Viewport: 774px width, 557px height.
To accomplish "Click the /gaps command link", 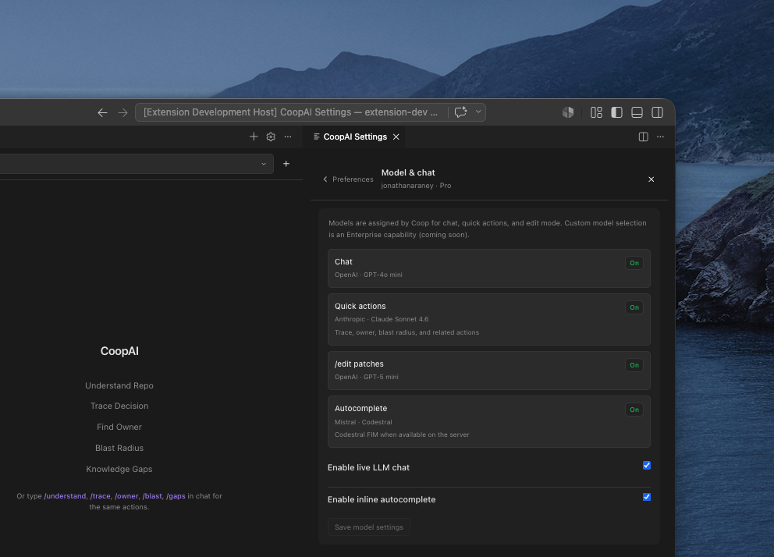I will coord(176,496).
